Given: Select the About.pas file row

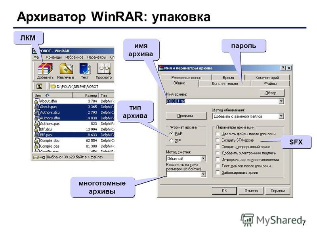Looking at the screenshot, I should click(x=74, y=107).
